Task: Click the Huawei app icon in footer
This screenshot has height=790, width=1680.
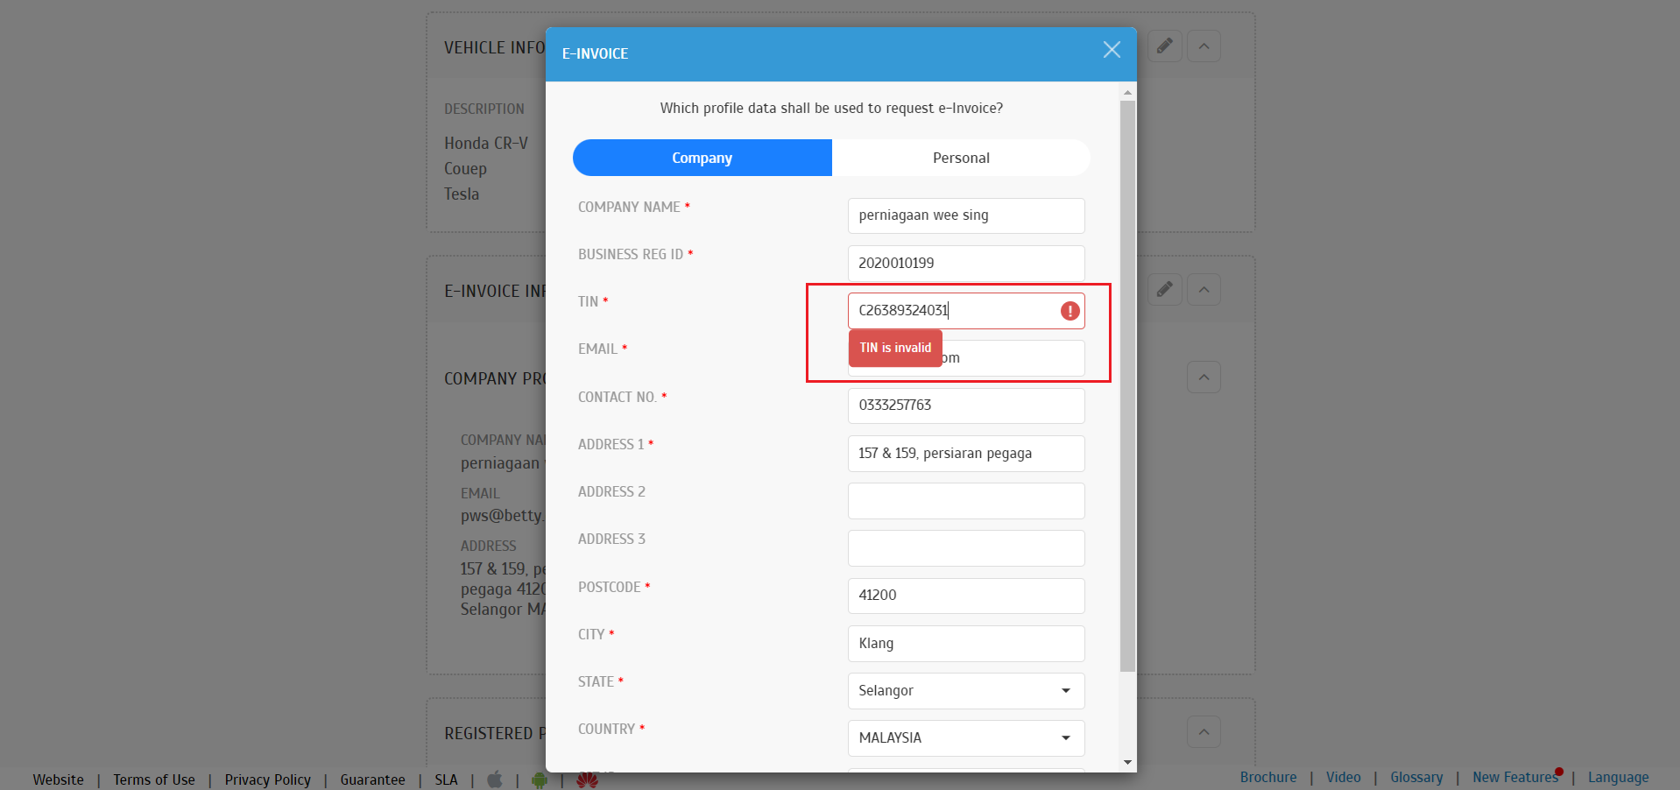Action: click(587, 780)
